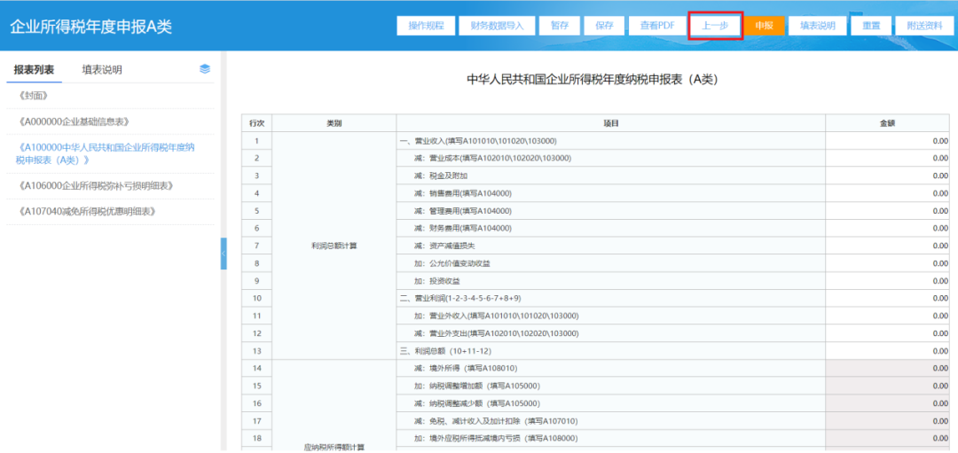Click the 应纳税所得额计算 category cell
This screenshot has width=958, height=453.
(334, 407)
